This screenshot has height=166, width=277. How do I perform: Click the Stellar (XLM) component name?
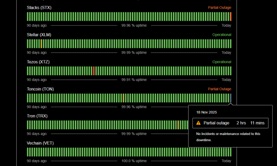39,35
